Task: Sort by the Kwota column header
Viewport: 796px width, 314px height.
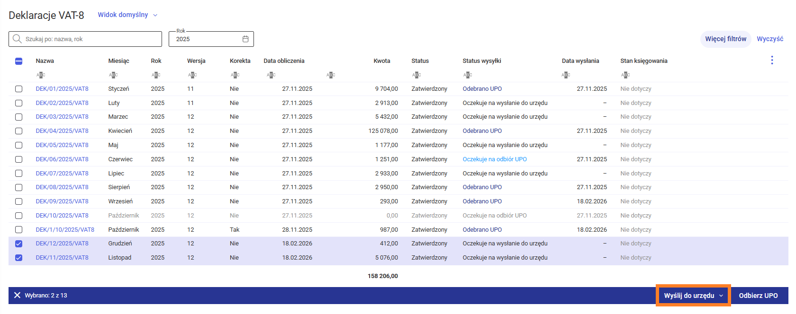Action: [381, 61]
